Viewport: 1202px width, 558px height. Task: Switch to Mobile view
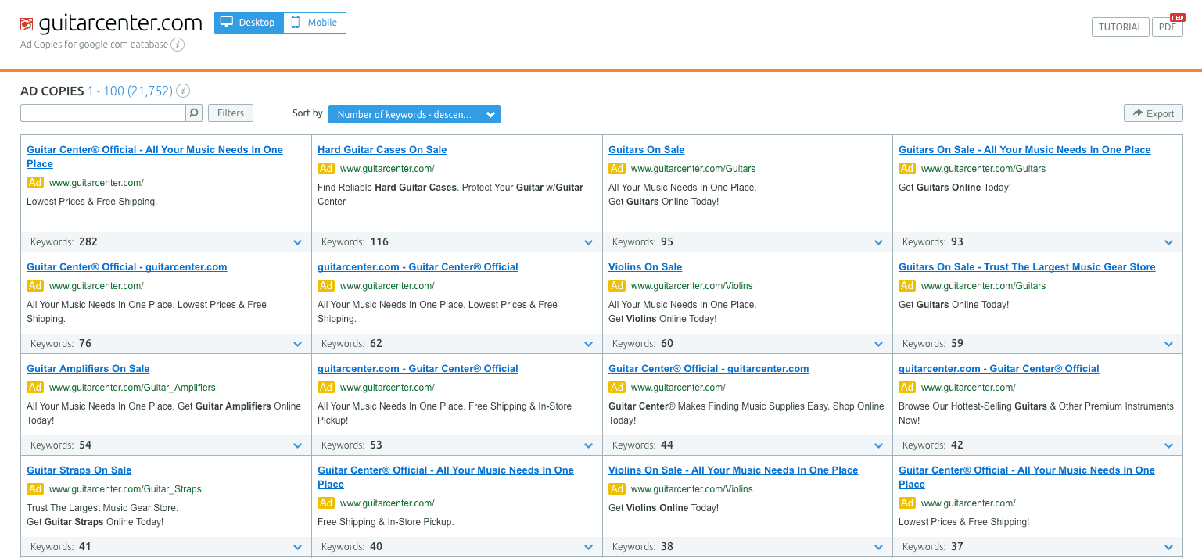point(314,23)
